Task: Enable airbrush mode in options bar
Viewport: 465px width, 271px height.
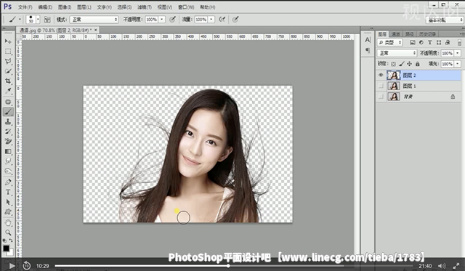Action: 222,20
